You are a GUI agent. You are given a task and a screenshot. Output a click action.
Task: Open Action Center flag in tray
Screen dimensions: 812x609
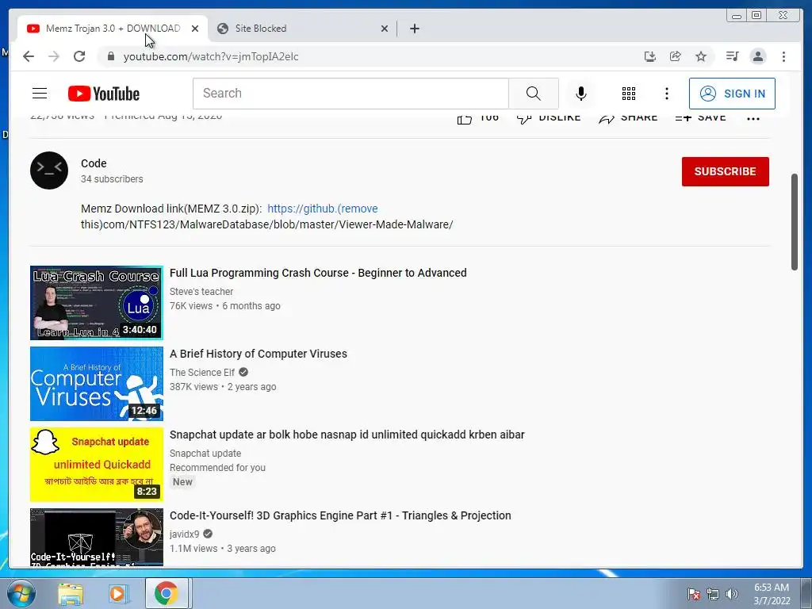pos(694,594)
